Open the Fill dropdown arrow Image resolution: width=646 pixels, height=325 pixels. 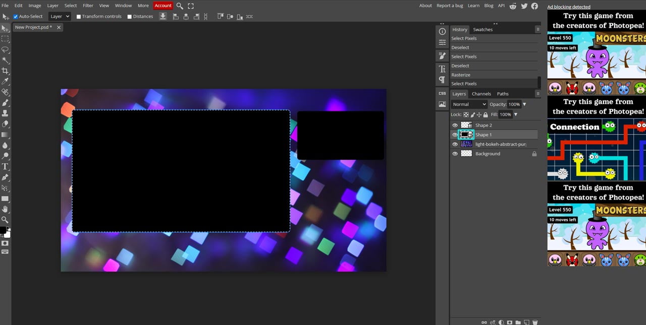[516, 114]
